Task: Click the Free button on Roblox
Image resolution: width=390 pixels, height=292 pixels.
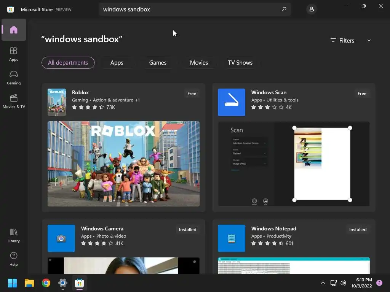Action: tap(192, 94)
